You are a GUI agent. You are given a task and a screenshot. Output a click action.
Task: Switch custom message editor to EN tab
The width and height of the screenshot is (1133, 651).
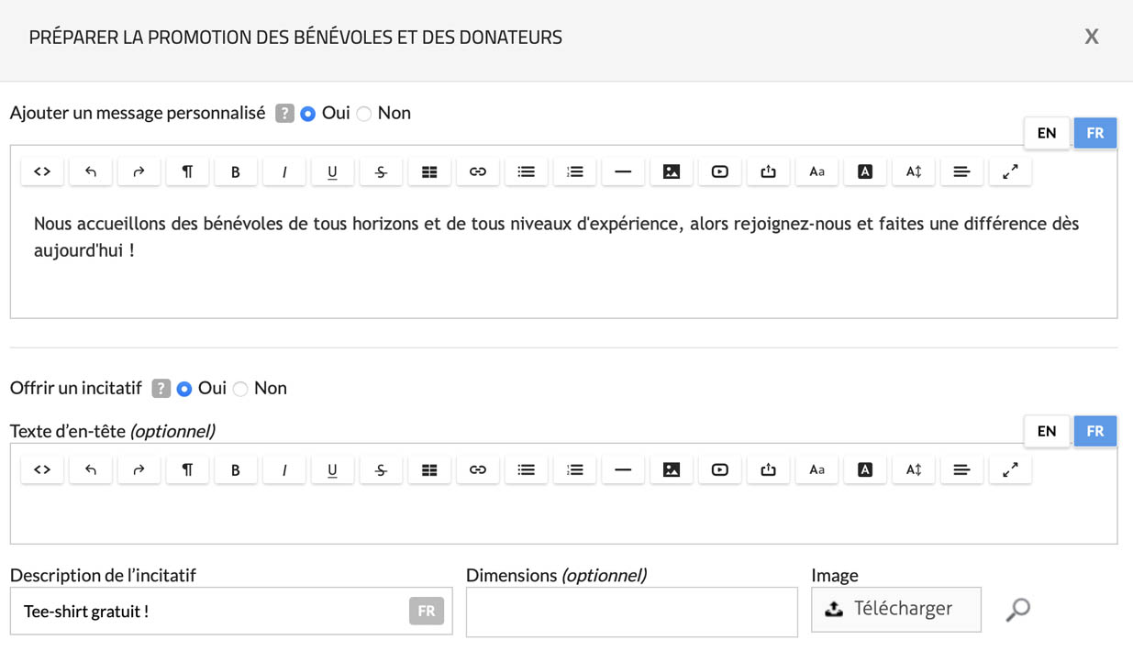(x=1047, y=133)
